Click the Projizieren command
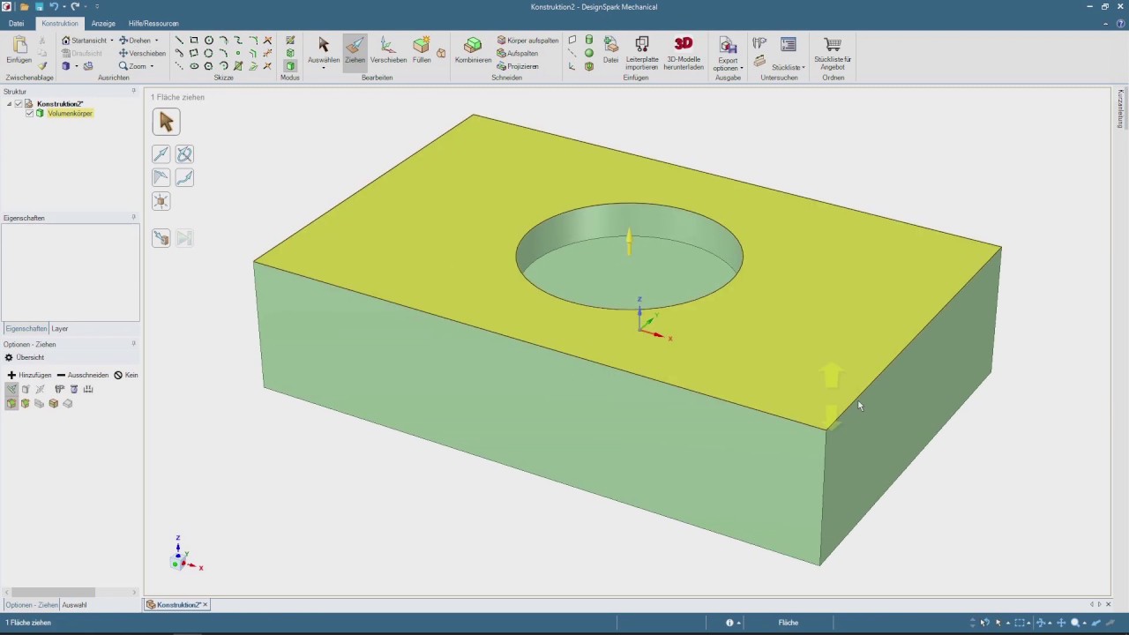The width and height of the screenshot is (1129, 635). point(518,67)
